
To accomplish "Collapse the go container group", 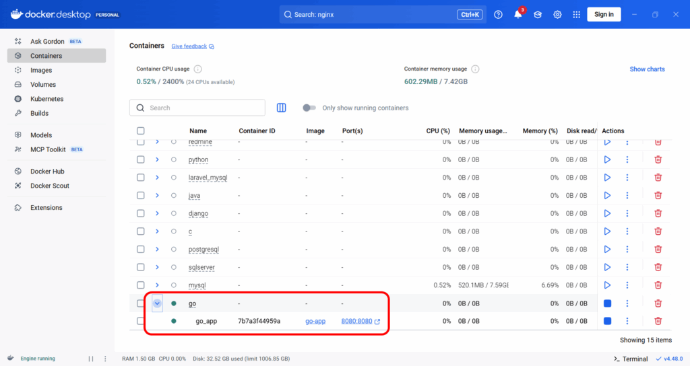I will coord(157,303).
